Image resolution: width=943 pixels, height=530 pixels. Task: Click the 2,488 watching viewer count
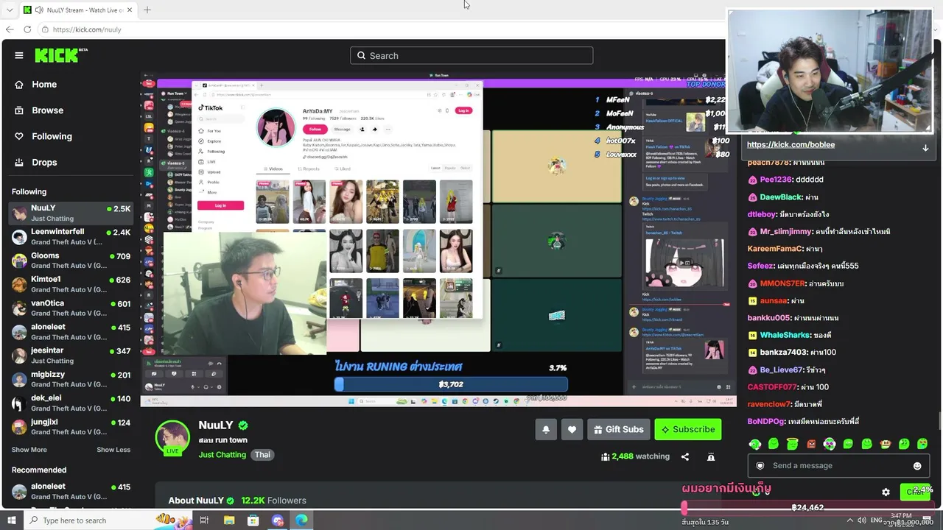(635, 456)
